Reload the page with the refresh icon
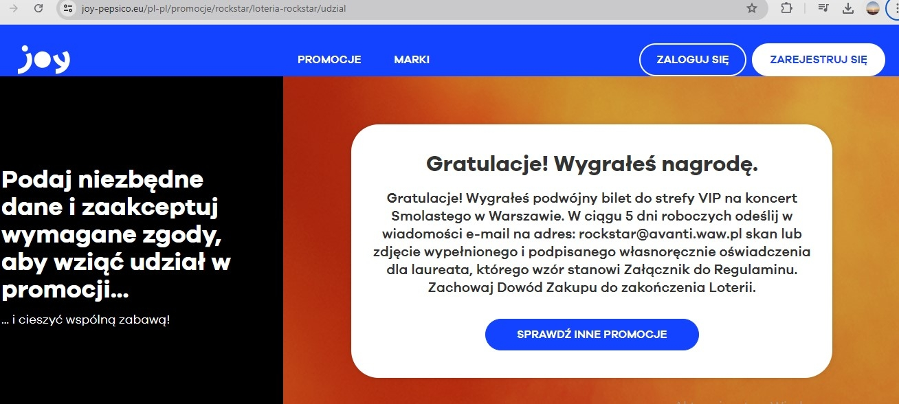Screen dimensions: 899x404 38,8
